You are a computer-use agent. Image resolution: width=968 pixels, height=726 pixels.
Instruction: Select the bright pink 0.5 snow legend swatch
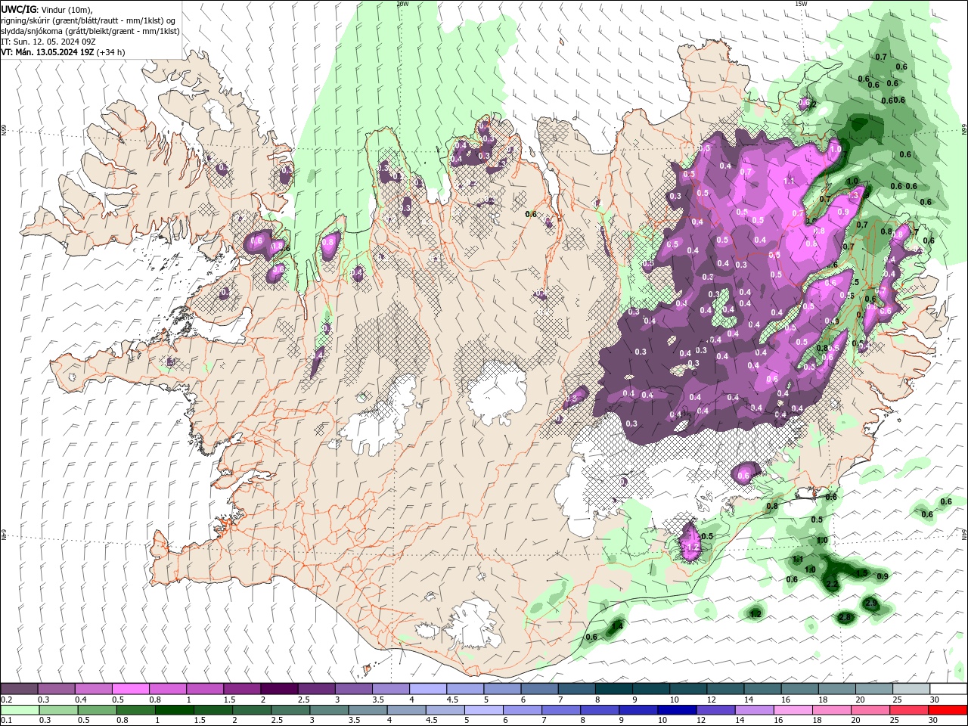pos(130,689)
